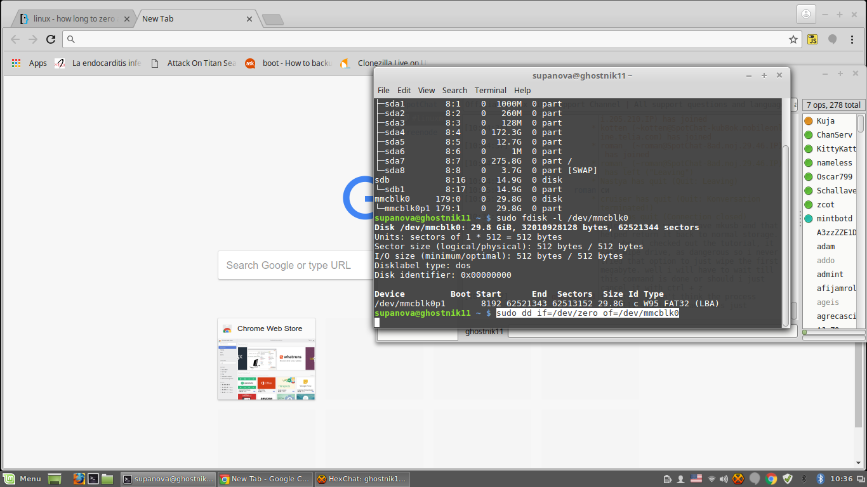Image resolution: width=867 pixels, height=487 pixels.
Task: Open 'boot - How to backu' bookmark
Action: 289,63
